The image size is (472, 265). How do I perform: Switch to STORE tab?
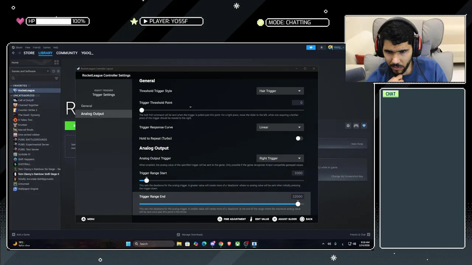(29, 53)
